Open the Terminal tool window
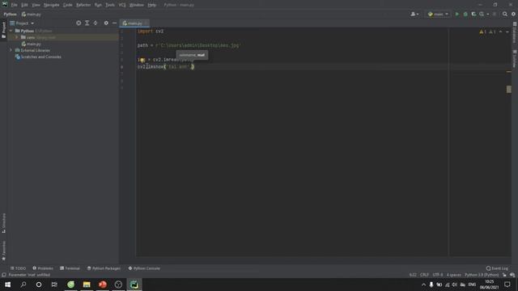 (70, 268)
